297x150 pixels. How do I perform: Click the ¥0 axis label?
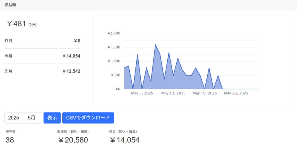click(x=118, y=89)
